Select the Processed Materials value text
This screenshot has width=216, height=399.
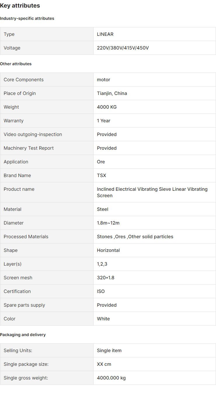(135, 236)
